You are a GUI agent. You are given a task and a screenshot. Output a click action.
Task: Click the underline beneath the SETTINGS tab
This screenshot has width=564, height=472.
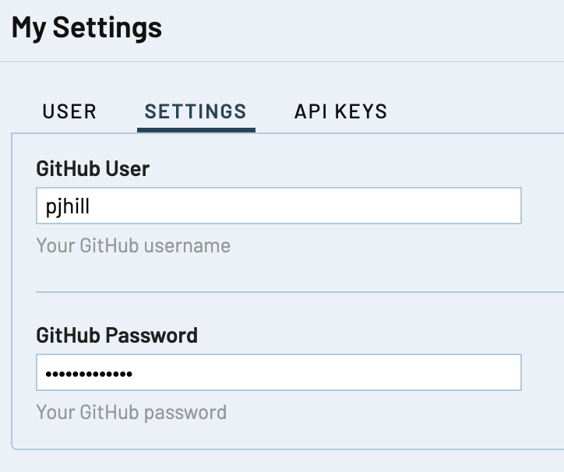[x=196, y=129]
